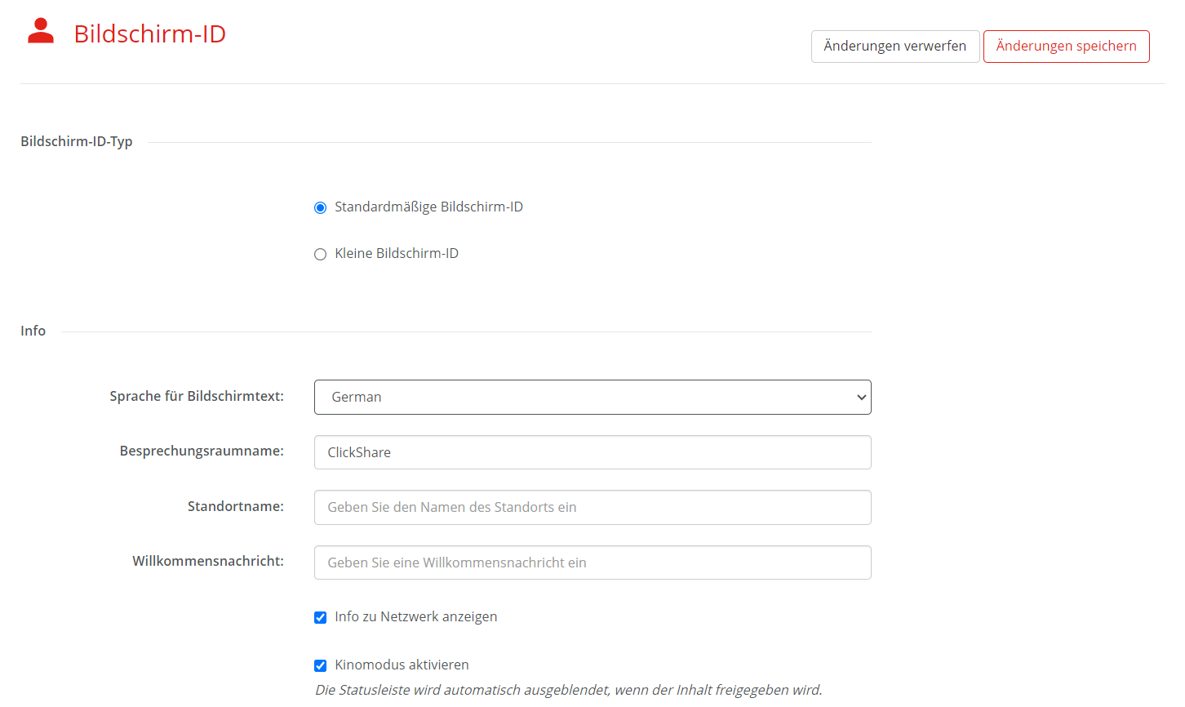Click the italic Statusleiste hint text
The image size is (1185, 707).
tap(569, 690)
